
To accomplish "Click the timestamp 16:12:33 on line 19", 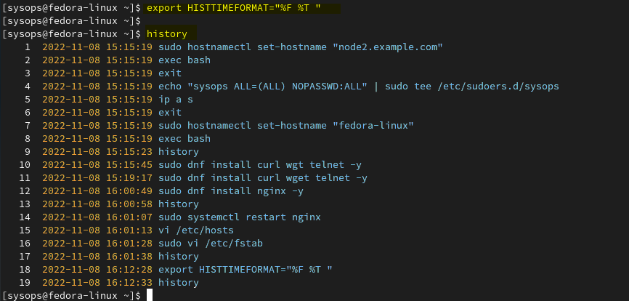I will point(129,283).
